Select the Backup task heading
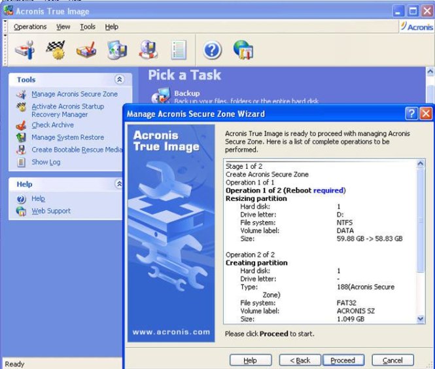The width and height of the screenshot is (435, 369). click(x=187, y=93)
